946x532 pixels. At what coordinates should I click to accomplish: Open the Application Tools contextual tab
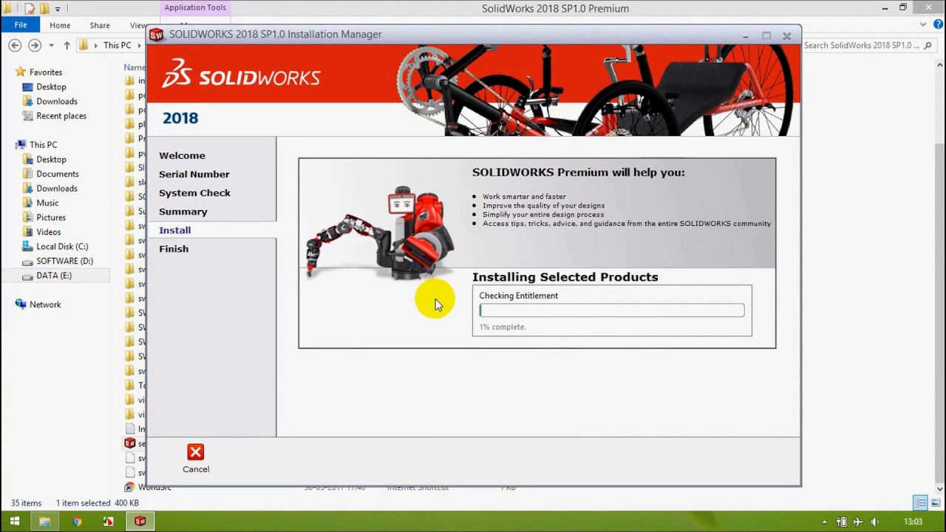coord(195,7)
